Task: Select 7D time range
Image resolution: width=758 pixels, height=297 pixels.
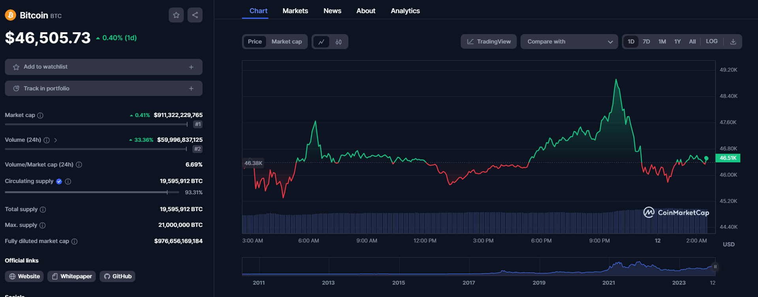Action: pyautogui.click(x=646, y=42)
